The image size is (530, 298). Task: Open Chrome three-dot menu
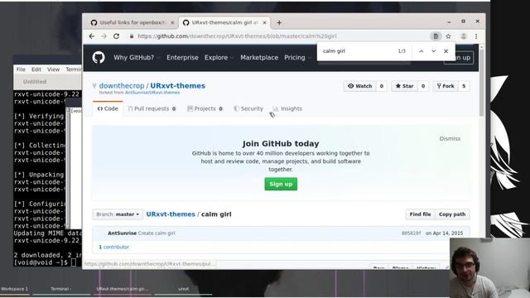(476, 36)
